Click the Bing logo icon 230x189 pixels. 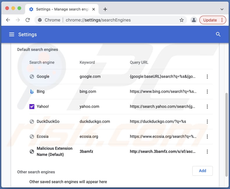coord(32,92)
